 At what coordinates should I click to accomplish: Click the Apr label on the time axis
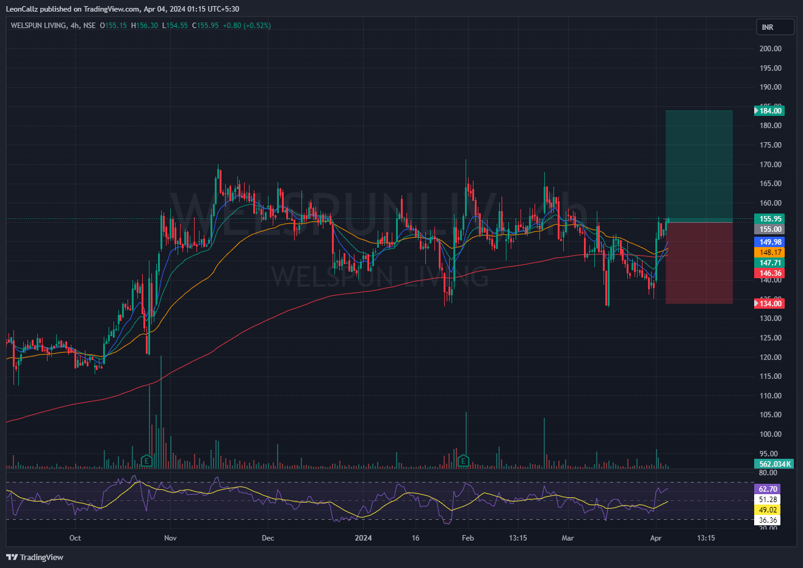click(656, 538)
